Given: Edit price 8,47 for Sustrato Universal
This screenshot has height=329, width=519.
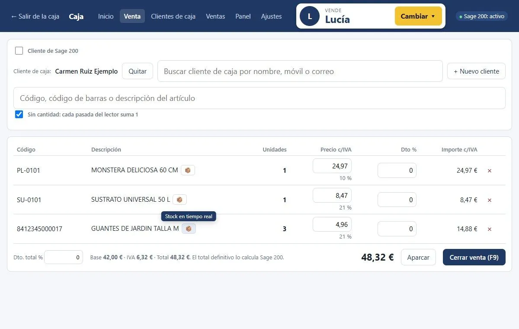Looking at the screenshot, I should pyautogui.click(x=332, y=195).
